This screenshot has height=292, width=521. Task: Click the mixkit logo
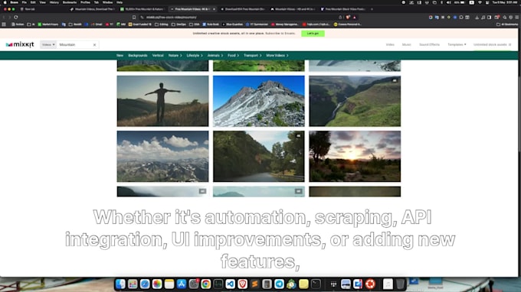(x=20, y=44)
